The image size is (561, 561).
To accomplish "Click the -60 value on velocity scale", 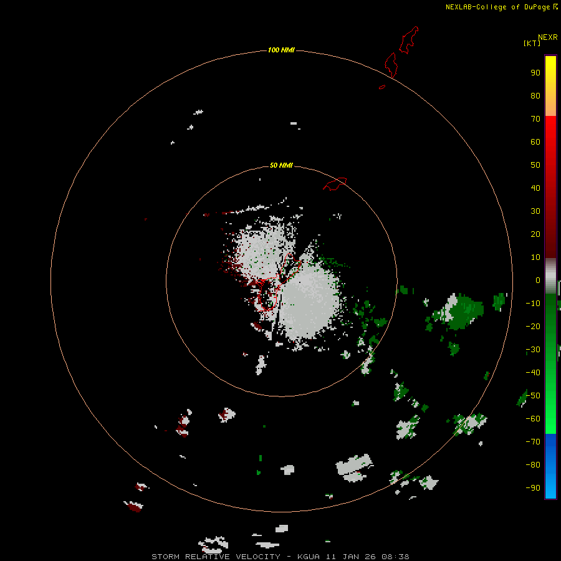I will [x=533, y=419].
